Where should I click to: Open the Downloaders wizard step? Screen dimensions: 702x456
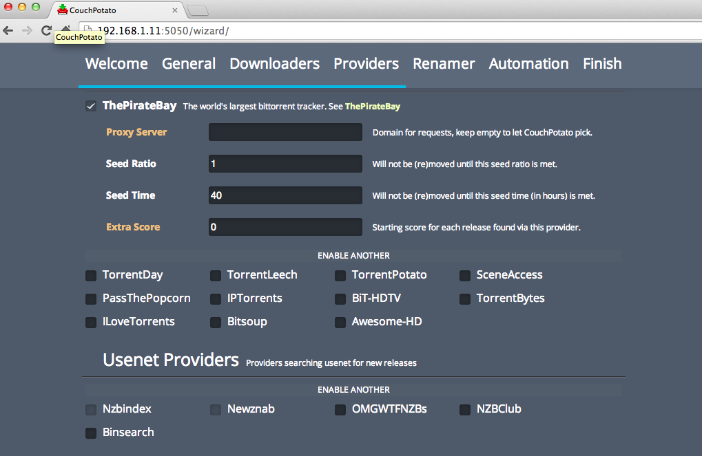click(274, 63)
